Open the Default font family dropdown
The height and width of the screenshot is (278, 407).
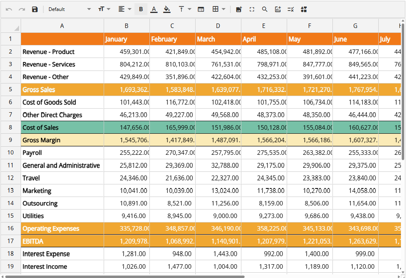click(69, 9)
